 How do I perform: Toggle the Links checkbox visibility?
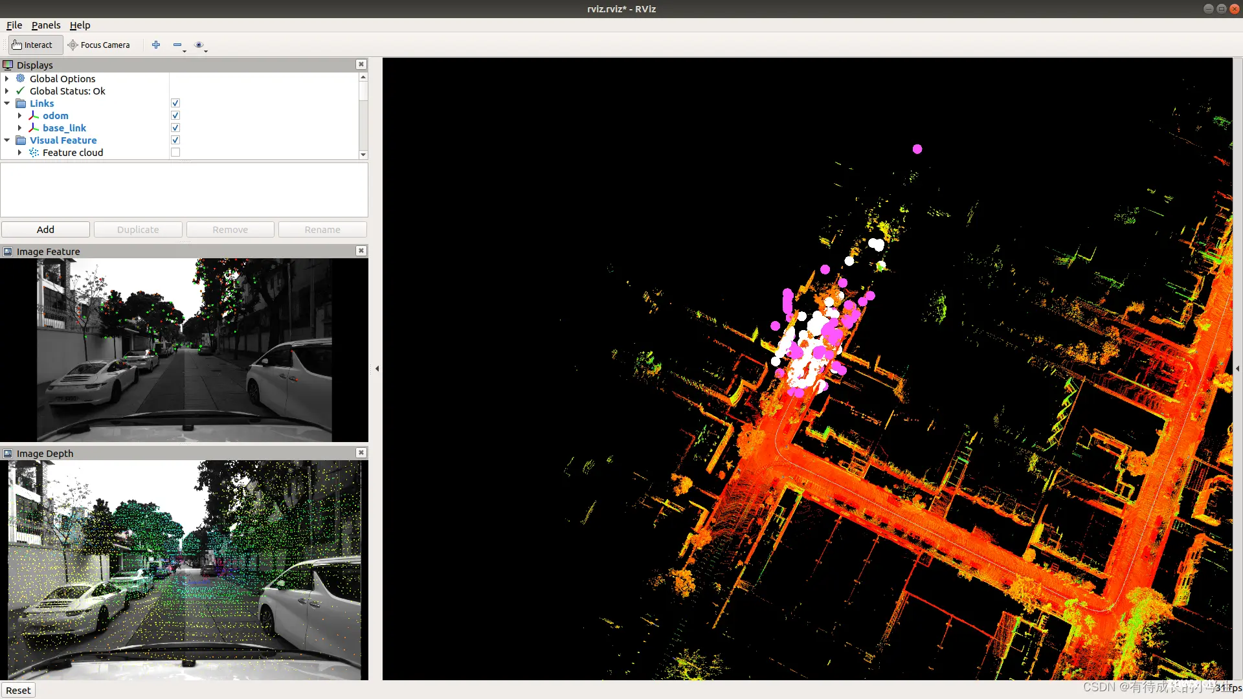pyautogui.click(x=176, y=104)
